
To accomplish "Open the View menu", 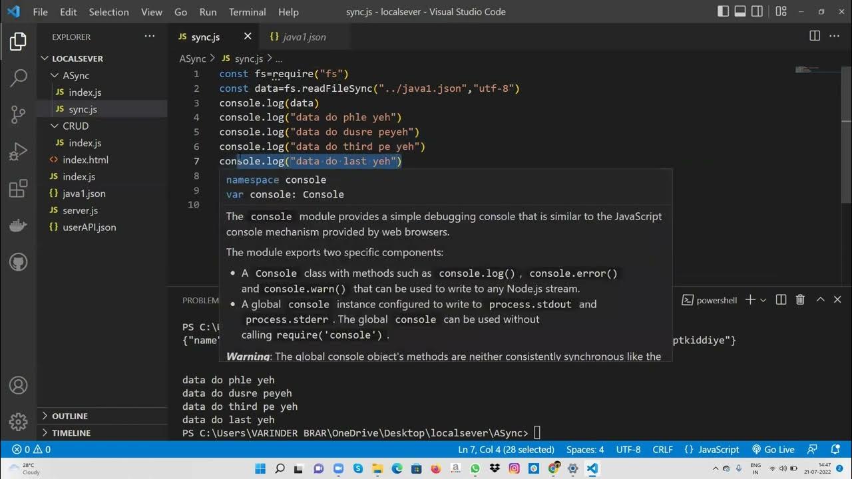I will [x=151, y=12].
